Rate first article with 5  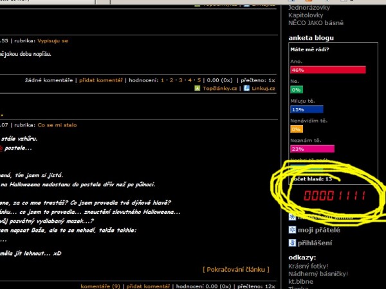pos(199,80)
